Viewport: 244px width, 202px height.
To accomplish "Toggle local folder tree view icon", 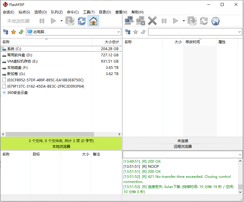I will tap(6, 32).
